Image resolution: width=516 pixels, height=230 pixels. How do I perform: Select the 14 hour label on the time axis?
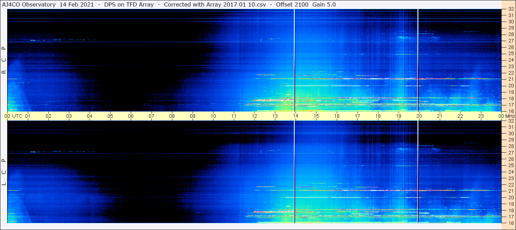click(x=296, y=116)
